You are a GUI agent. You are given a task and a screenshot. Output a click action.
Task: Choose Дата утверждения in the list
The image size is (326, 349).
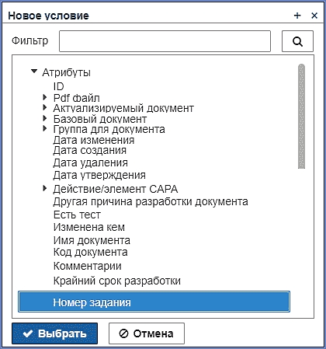99,176
